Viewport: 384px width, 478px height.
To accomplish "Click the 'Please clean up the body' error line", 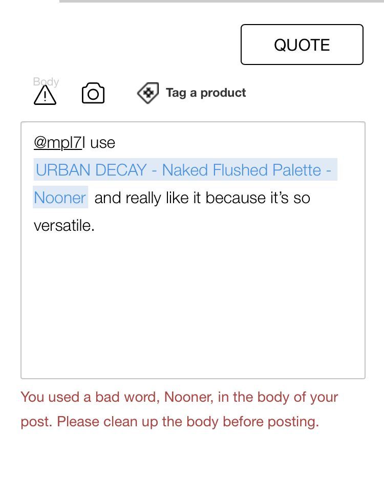I will 187,422.
